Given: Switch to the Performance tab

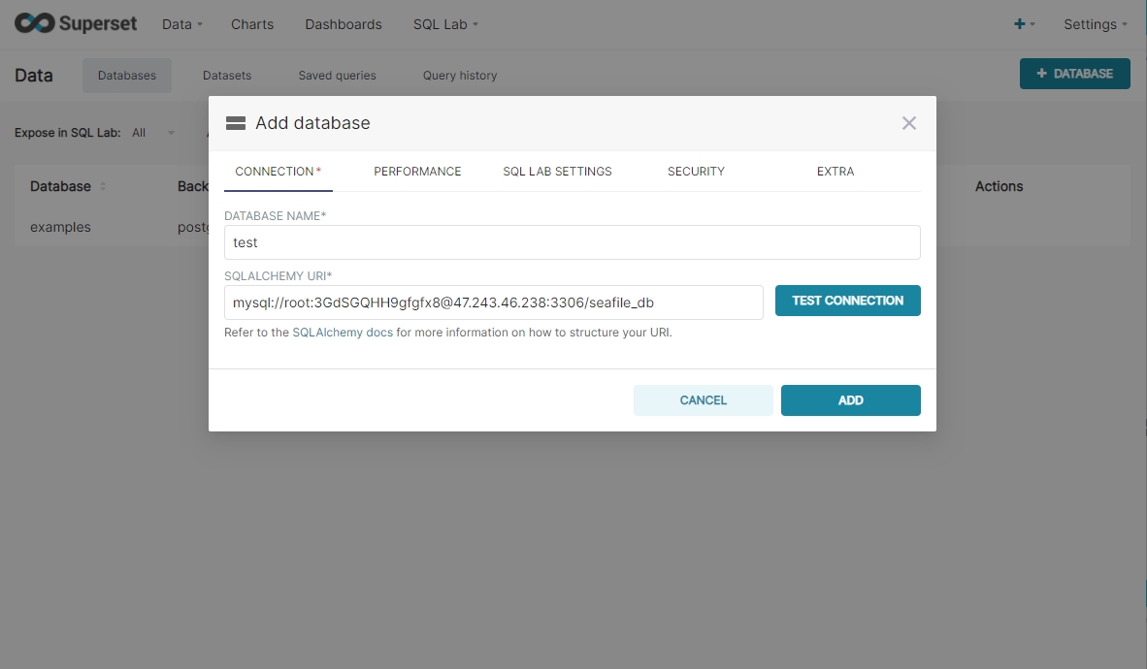Looking at the screenshot, I should click(417, 172).
